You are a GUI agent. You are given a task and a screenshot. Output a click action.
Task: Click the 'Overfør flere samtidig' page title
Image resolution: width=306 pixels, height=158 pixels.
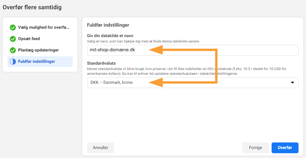[32, 7]
